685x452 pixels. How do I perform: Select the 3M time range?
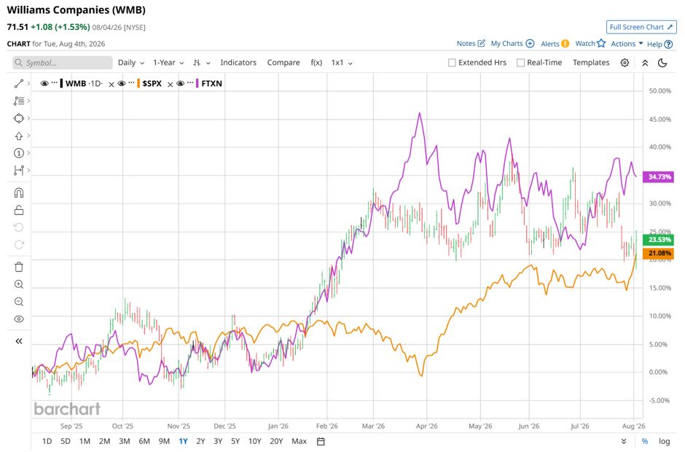pyautogui.click(x=125, y=442)
